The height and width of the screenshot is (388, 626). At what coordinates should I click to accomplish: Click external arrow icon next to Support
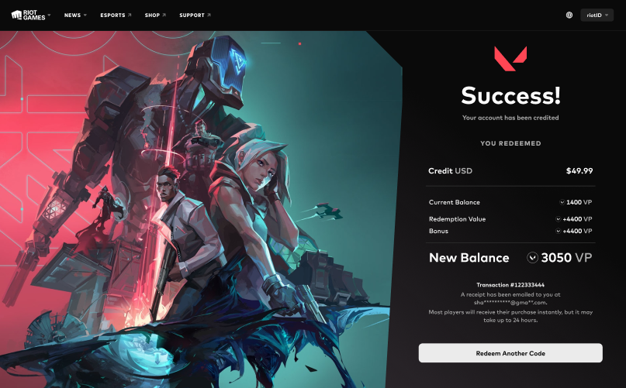[x=209, y=15]
